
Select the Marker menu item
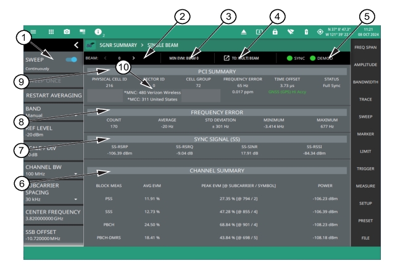(x=366, y=134)
